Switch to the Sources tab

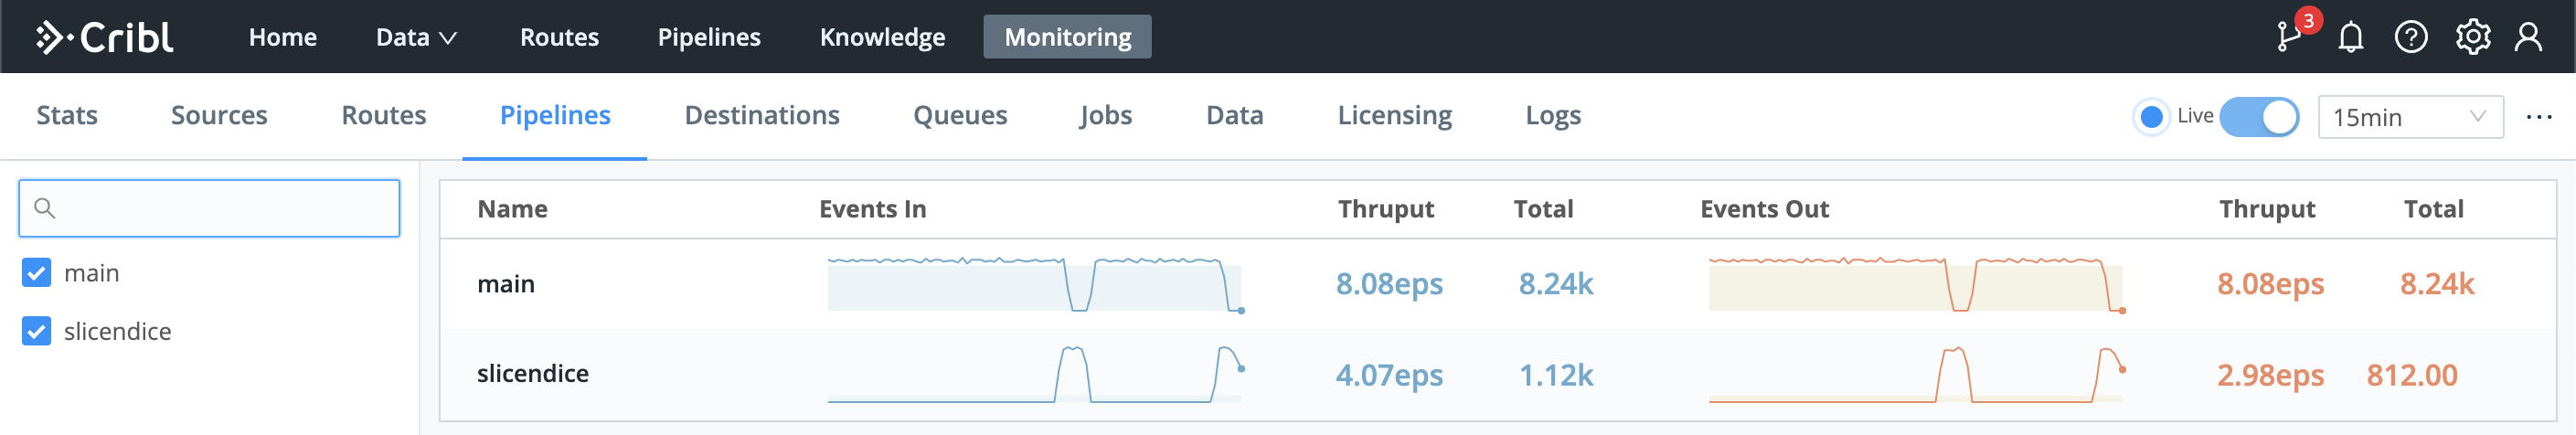click(x=219, y=115)
